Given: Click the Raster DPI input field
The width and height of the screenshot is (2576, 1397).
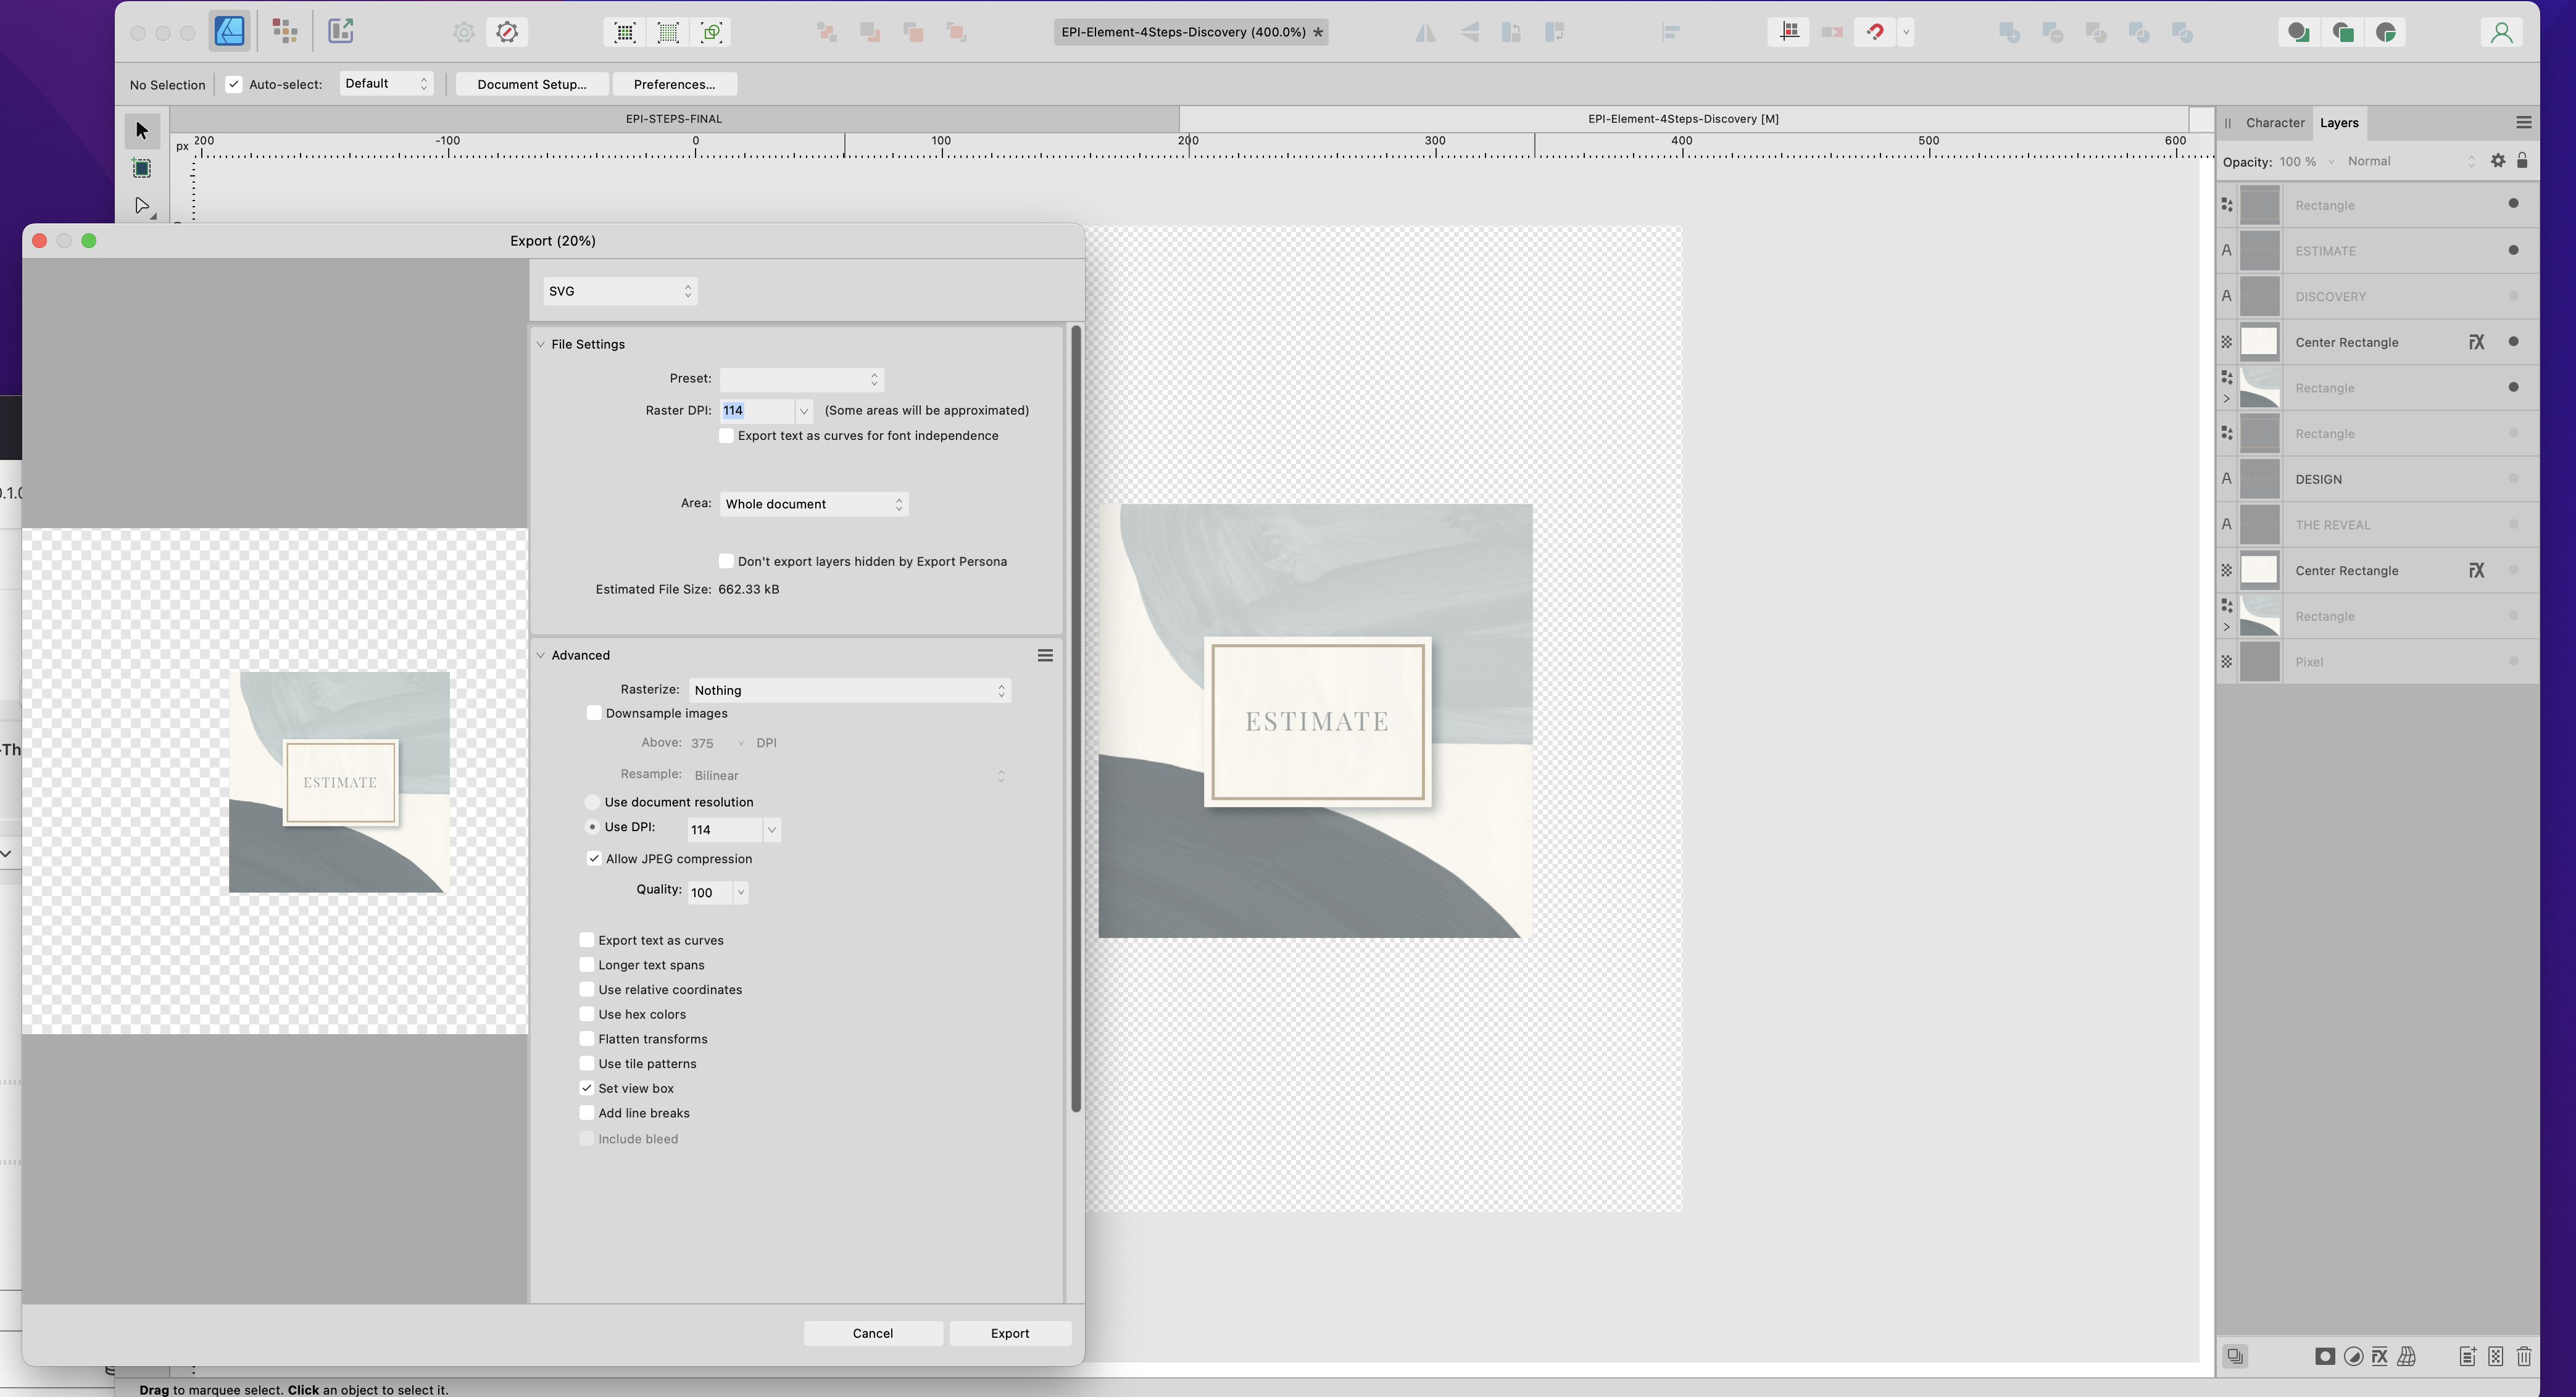Looking at the screenshot, I should pyautogui.click(x=756, y=411).
